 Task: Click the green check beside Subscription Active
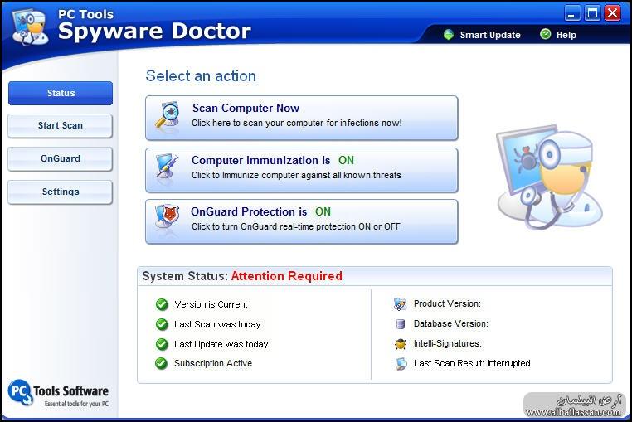tap(161, 364)
